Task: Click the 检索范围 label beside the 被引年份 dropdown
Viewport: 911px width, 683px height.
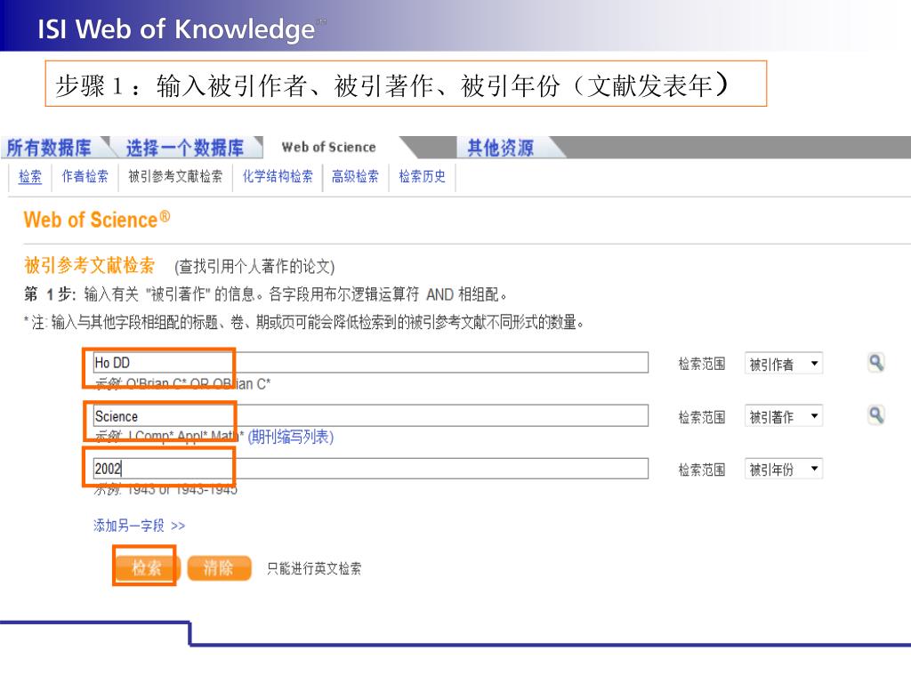Action: 702,470
